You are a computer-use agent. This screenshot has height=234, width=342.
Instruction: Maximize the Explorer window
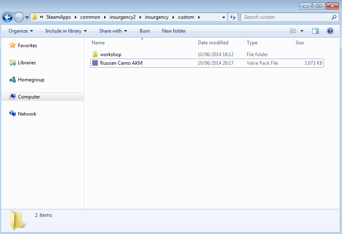pos(319,6)
